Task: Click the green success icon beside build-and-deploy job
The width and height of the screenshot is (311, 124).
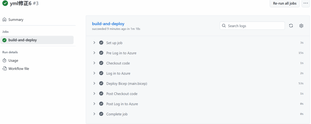Action: click(5, 40)
